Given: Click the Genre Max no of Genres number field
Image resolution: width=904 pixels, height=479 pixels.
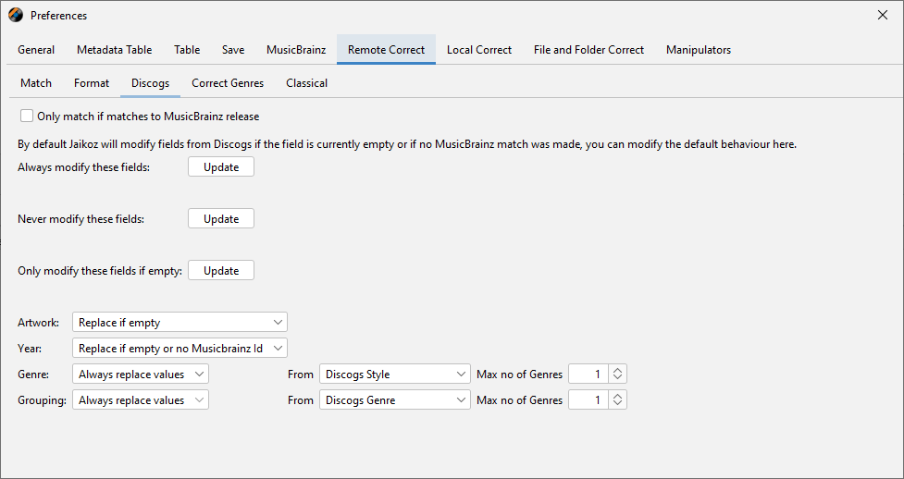Looking at the screenshot, I should (x=588, y=375).
